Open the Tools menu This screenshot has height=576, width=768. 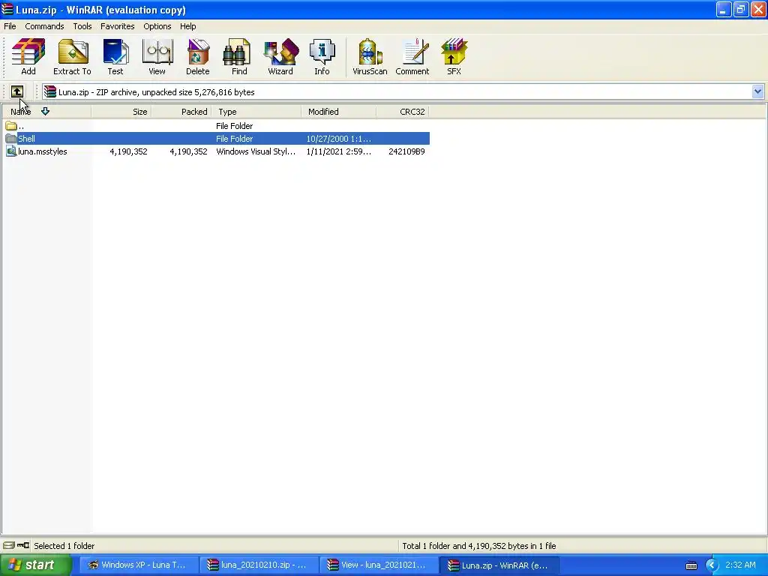click(x=82, y=26)
